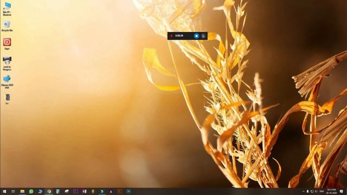347x195 pixels.
Task: Open network settings from tray
Action: [x=312, y=191]
